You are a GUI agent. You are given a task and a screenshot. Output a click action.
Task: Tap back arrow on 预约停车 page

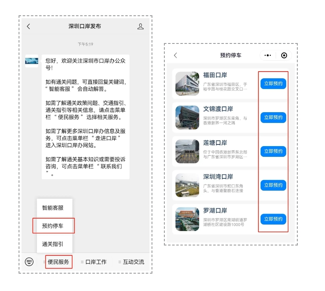[176, 55]
